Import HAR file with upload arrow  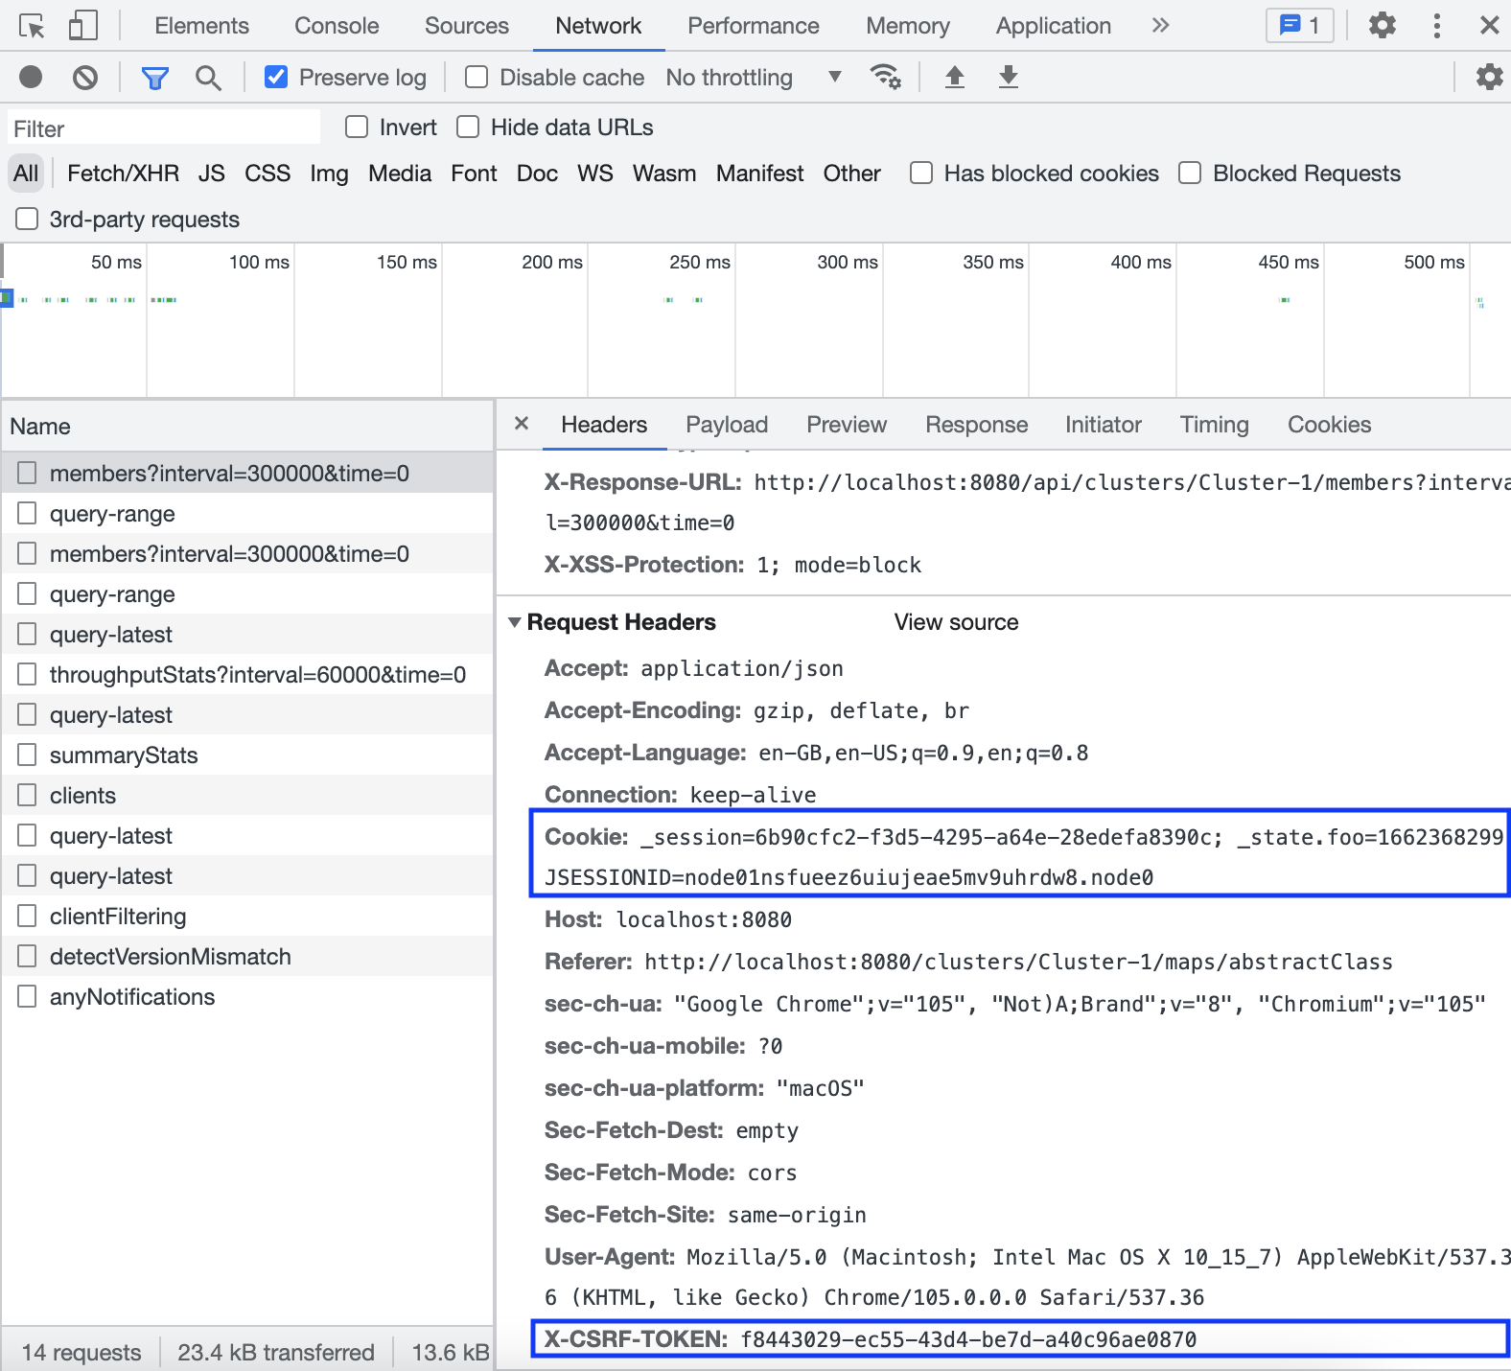(x=954, y=77)
